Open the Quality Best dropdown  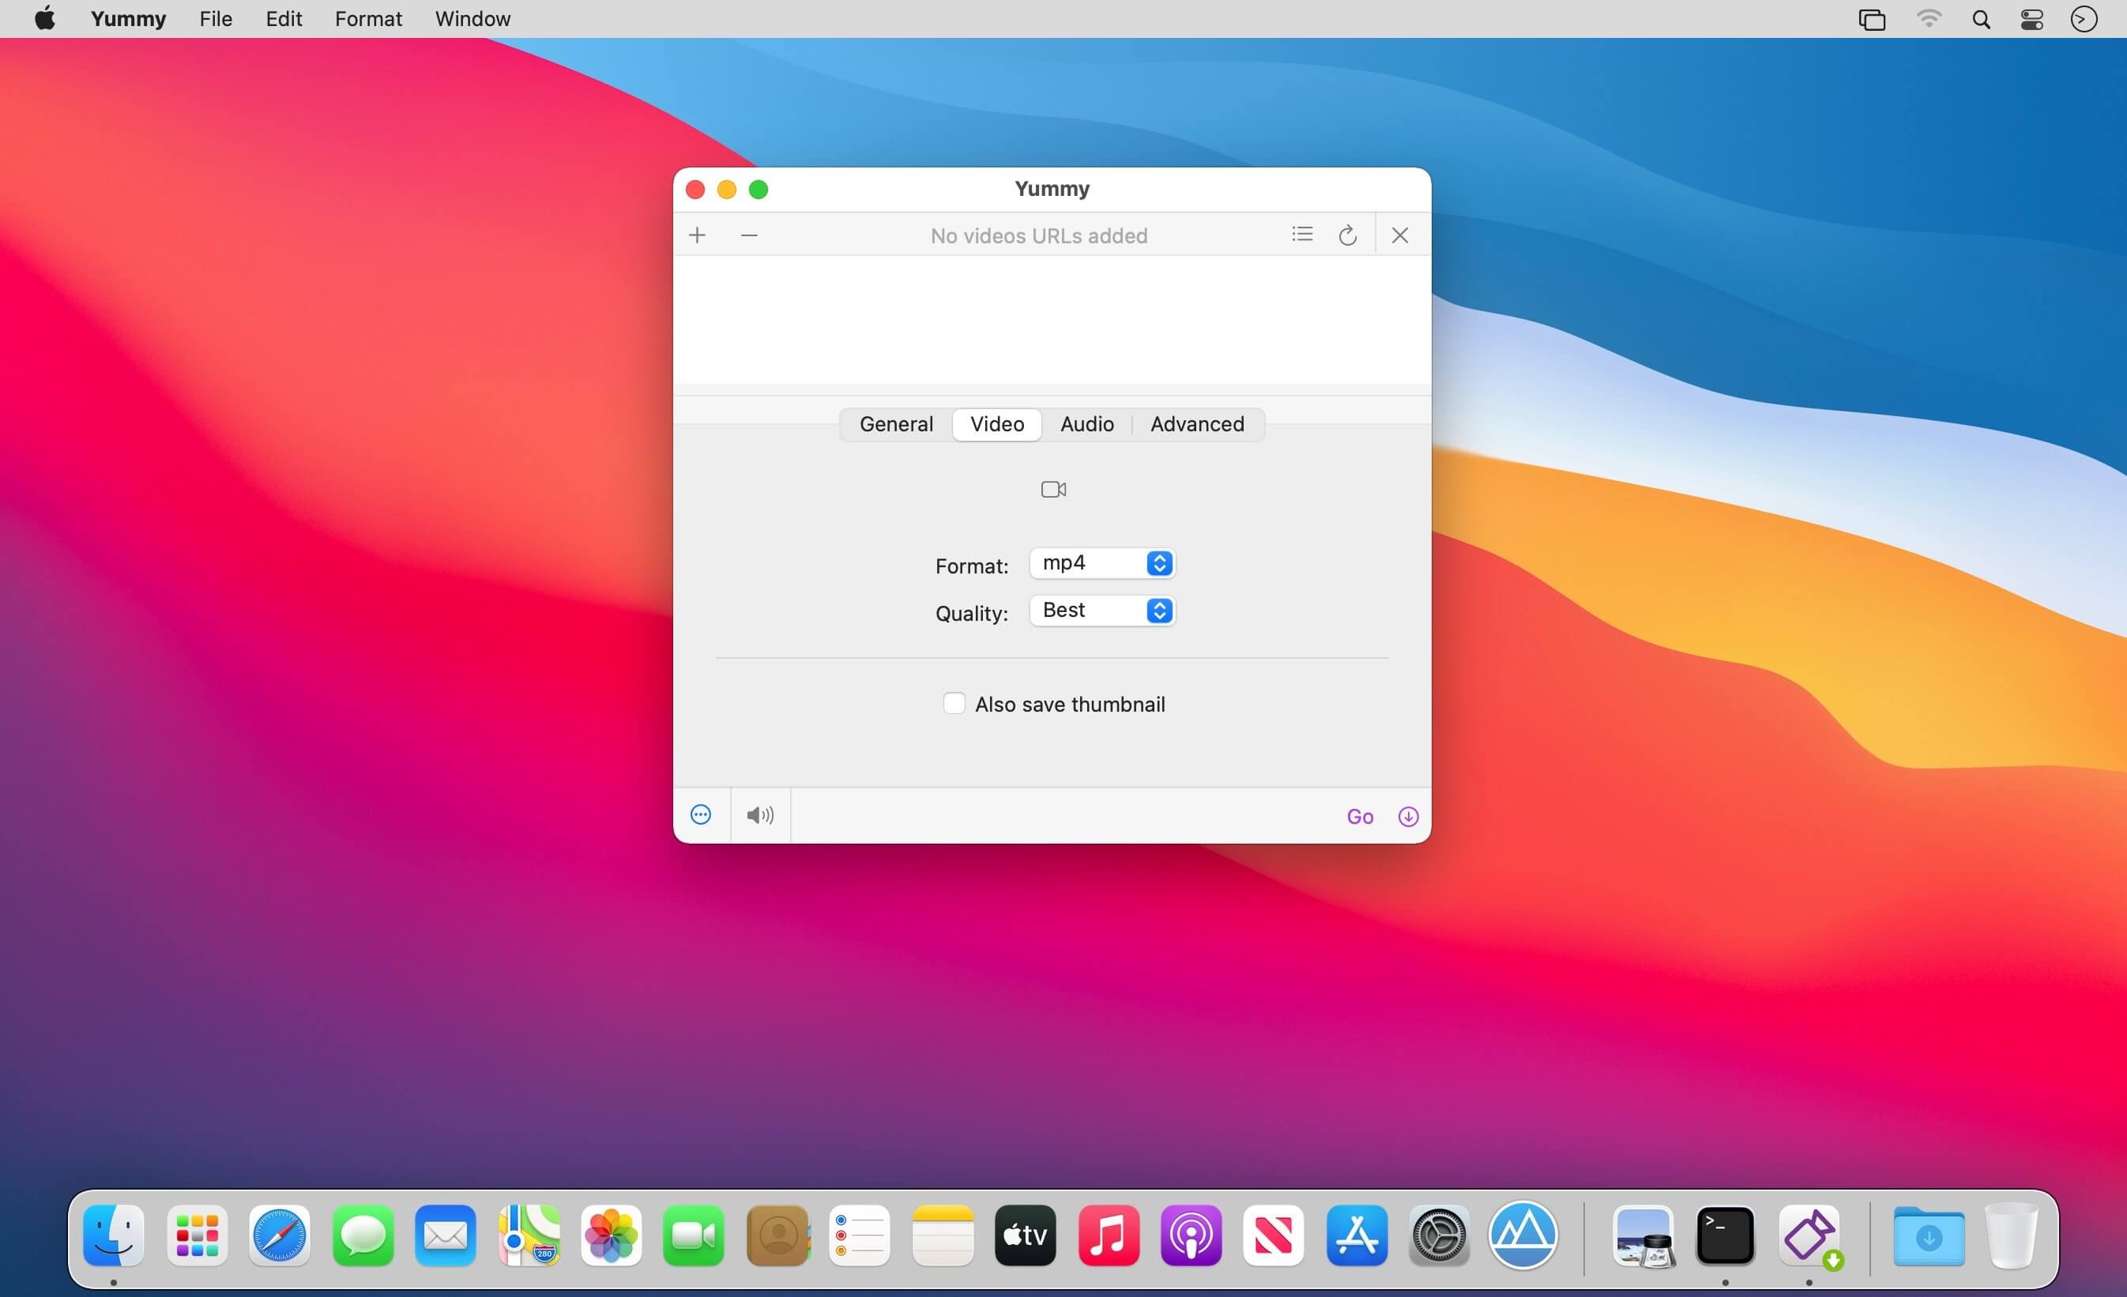1102,611
